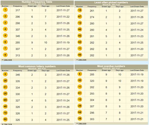Select ball 2 in Number Frequency Table
The width and height of the screenshot is (149, 125).
pyautogui.click(x=5, y=16)
